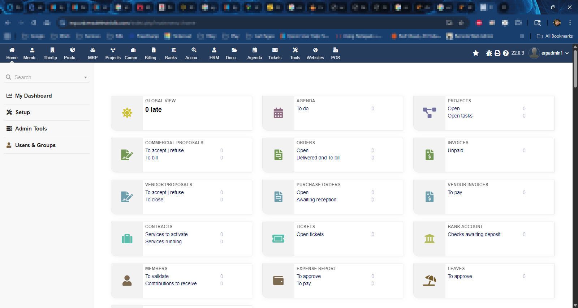Open the help question mark icon
This screenshot has width=578, height=308.
coord(506,53)
